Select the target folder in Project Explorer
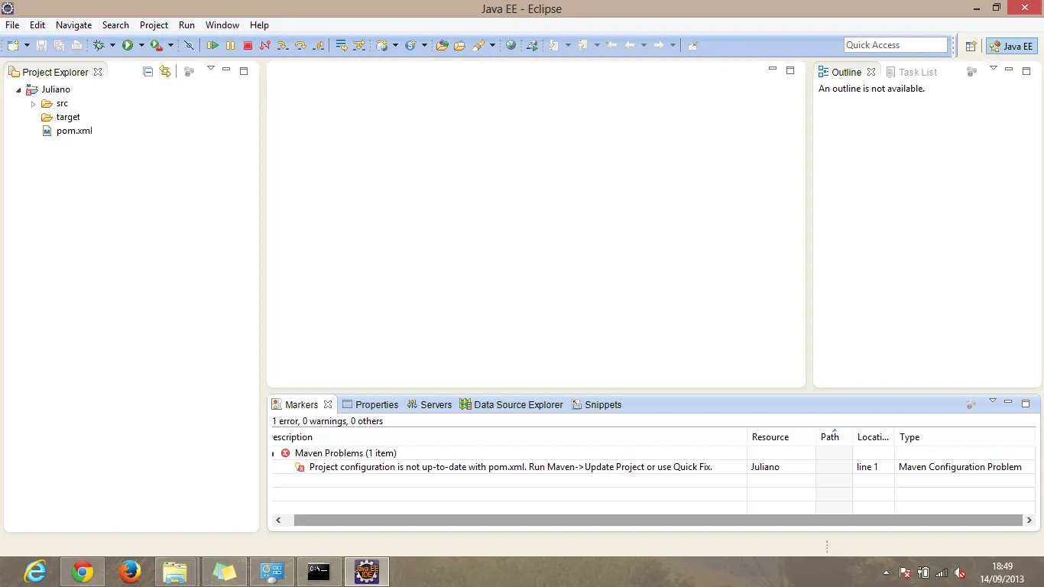 61,118
